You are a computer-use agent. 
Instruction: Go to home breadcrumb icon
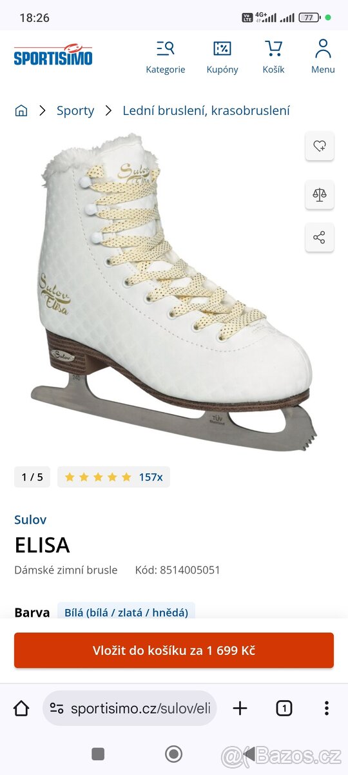(21, 110)
